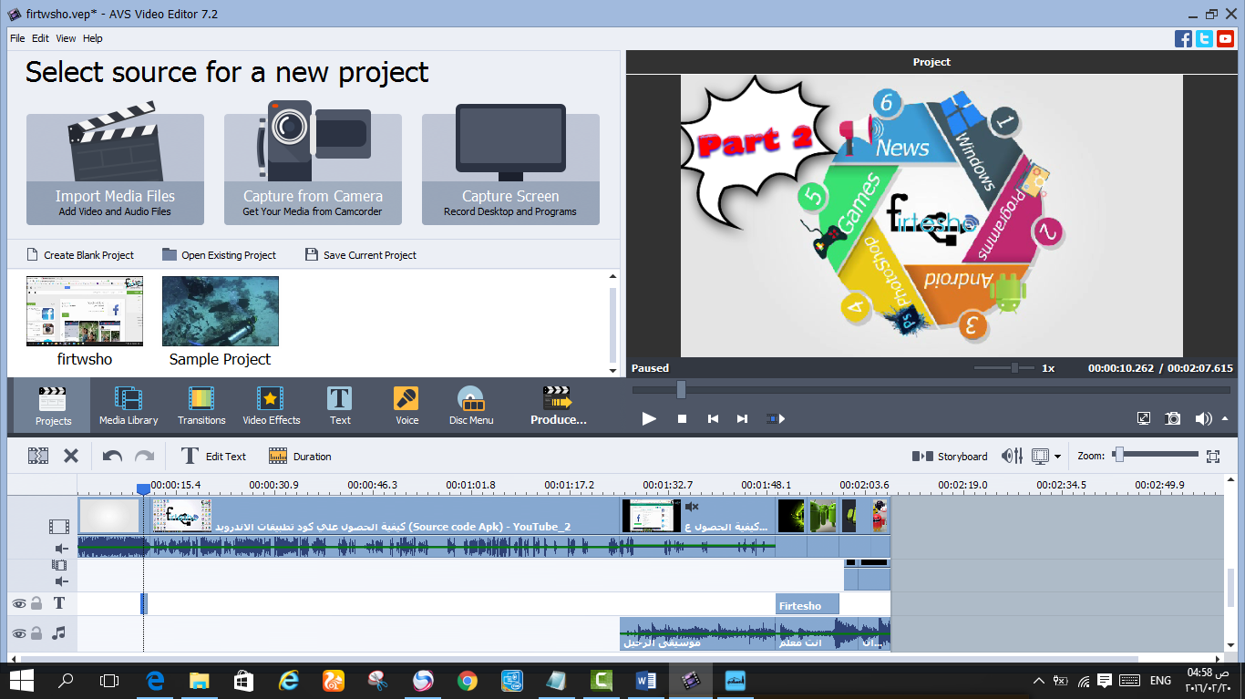Delete selected clip with the X icon

70,457
